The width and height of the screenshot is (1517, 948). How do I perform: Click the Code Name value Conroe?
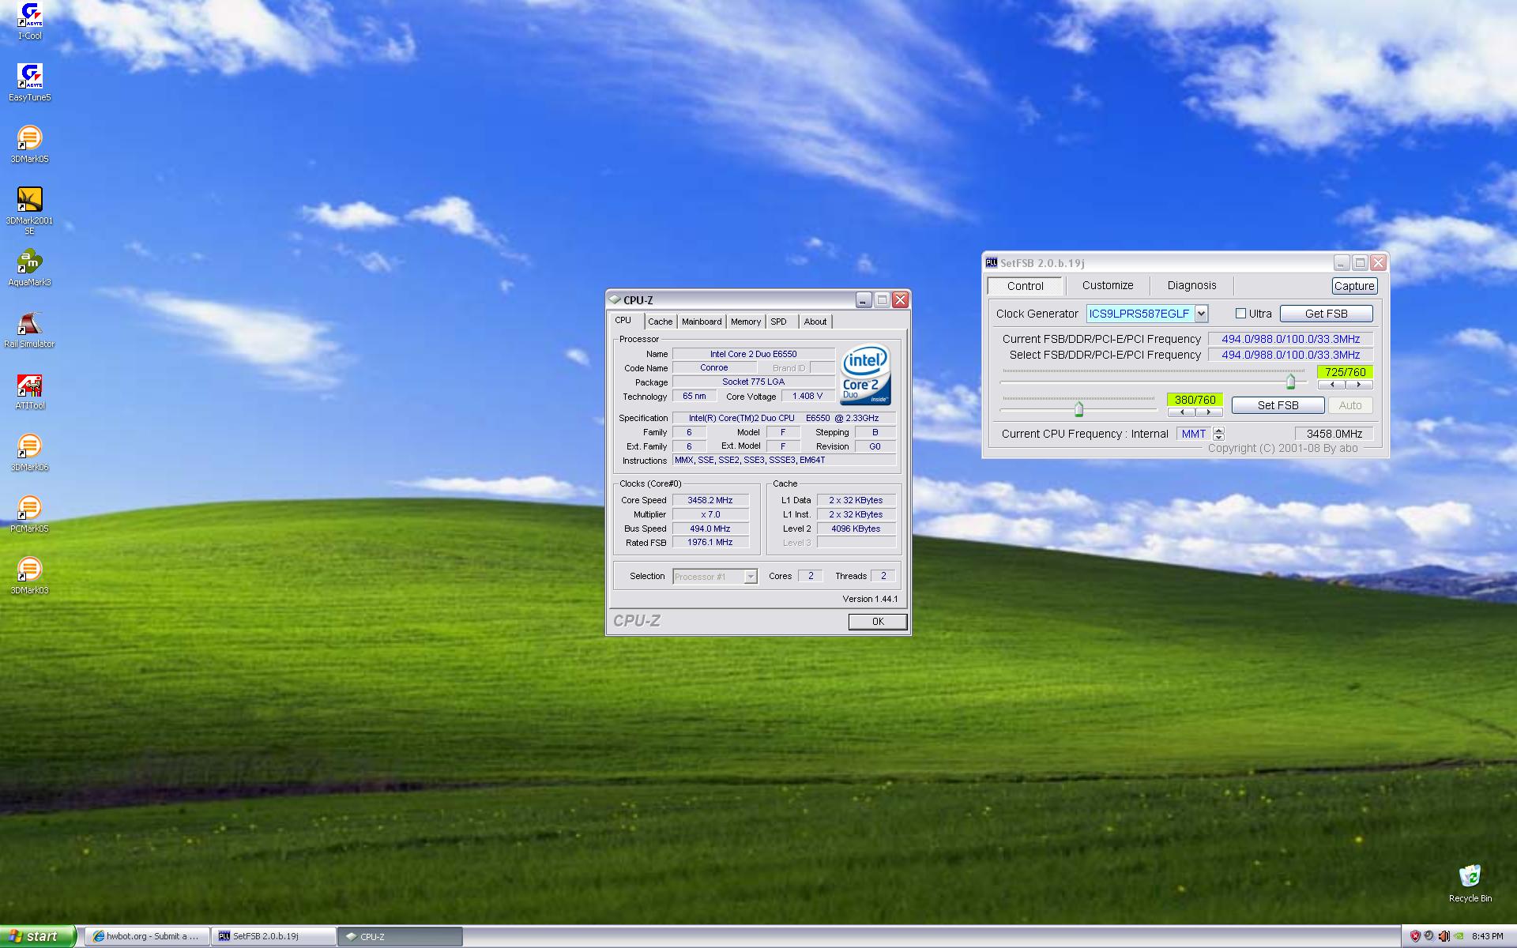tap(714, 368)
